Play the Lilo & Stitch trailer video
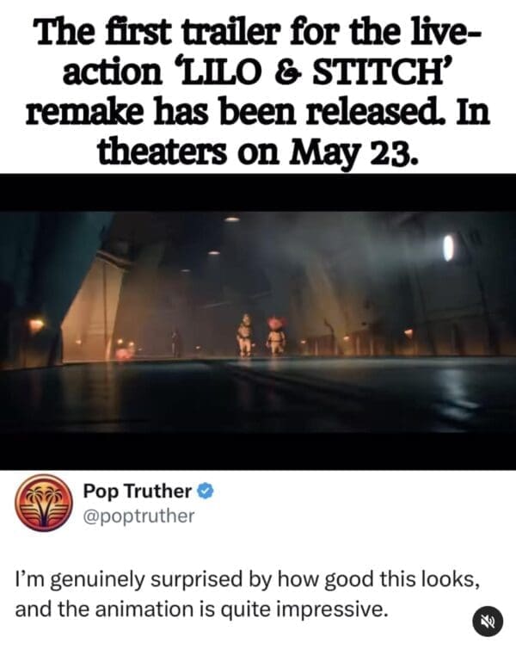This screenshot has width=516, height=649. (x=258, y=322)
